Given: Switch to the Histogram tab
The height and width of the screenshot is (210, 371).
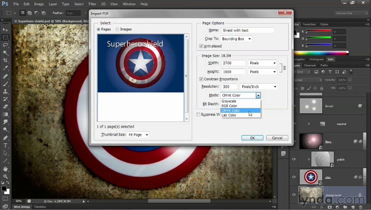Looking at the screenshot, I should (x=316, y=59).
